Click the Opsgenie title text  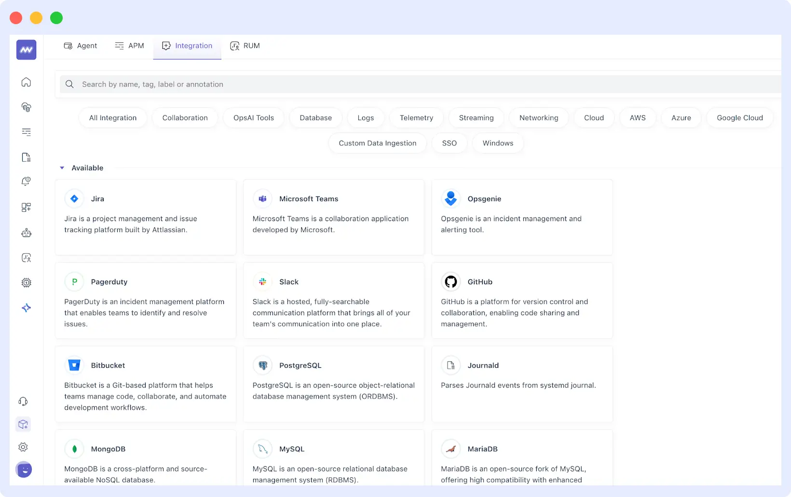(484, 199)
